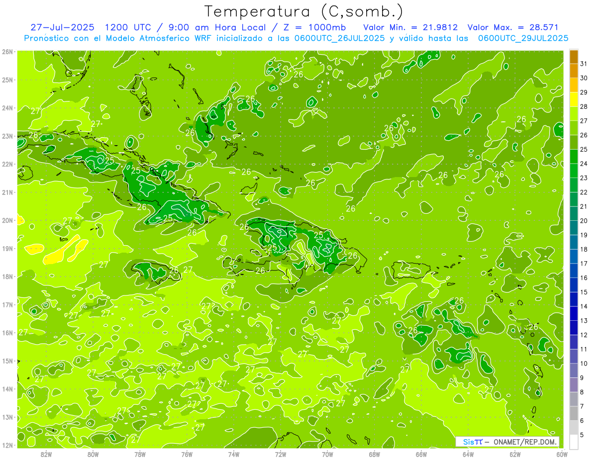Click the "64W" longitude axis label
This screenshot has height=461, width=597.
[468, 454]
